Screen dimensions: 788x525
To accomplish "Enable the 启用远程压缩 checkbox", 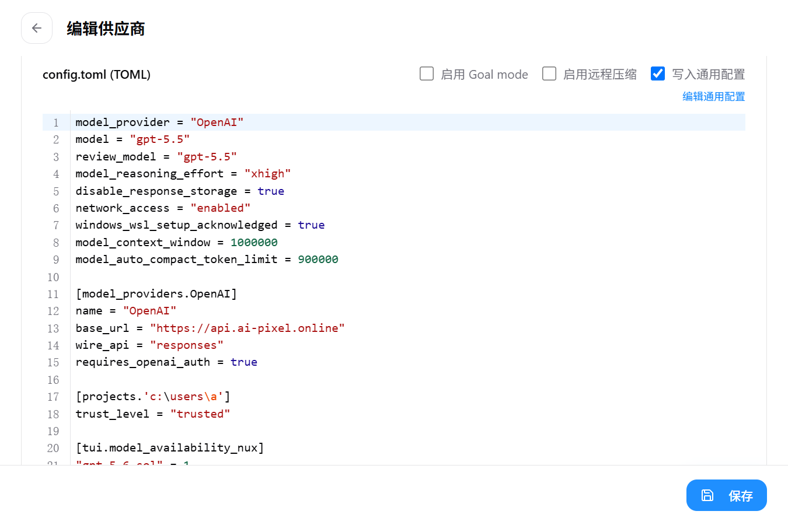I will coord(549,73).
